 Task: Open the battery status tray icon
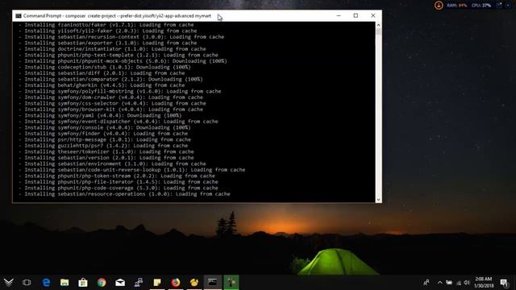[x=449, y=283]
